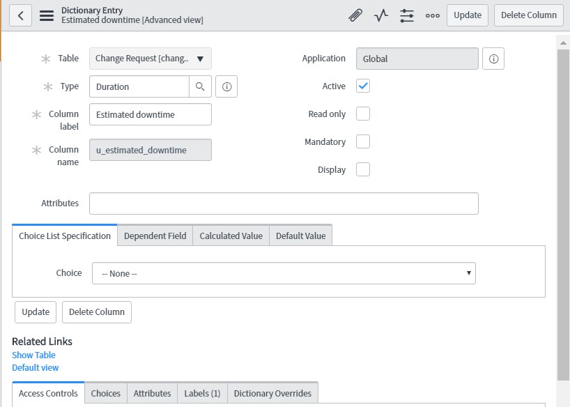Image resolution: width=570 pixels, height=407 pixels.
Task: Open the hamburger context menu icon
Action: [47, 15]
